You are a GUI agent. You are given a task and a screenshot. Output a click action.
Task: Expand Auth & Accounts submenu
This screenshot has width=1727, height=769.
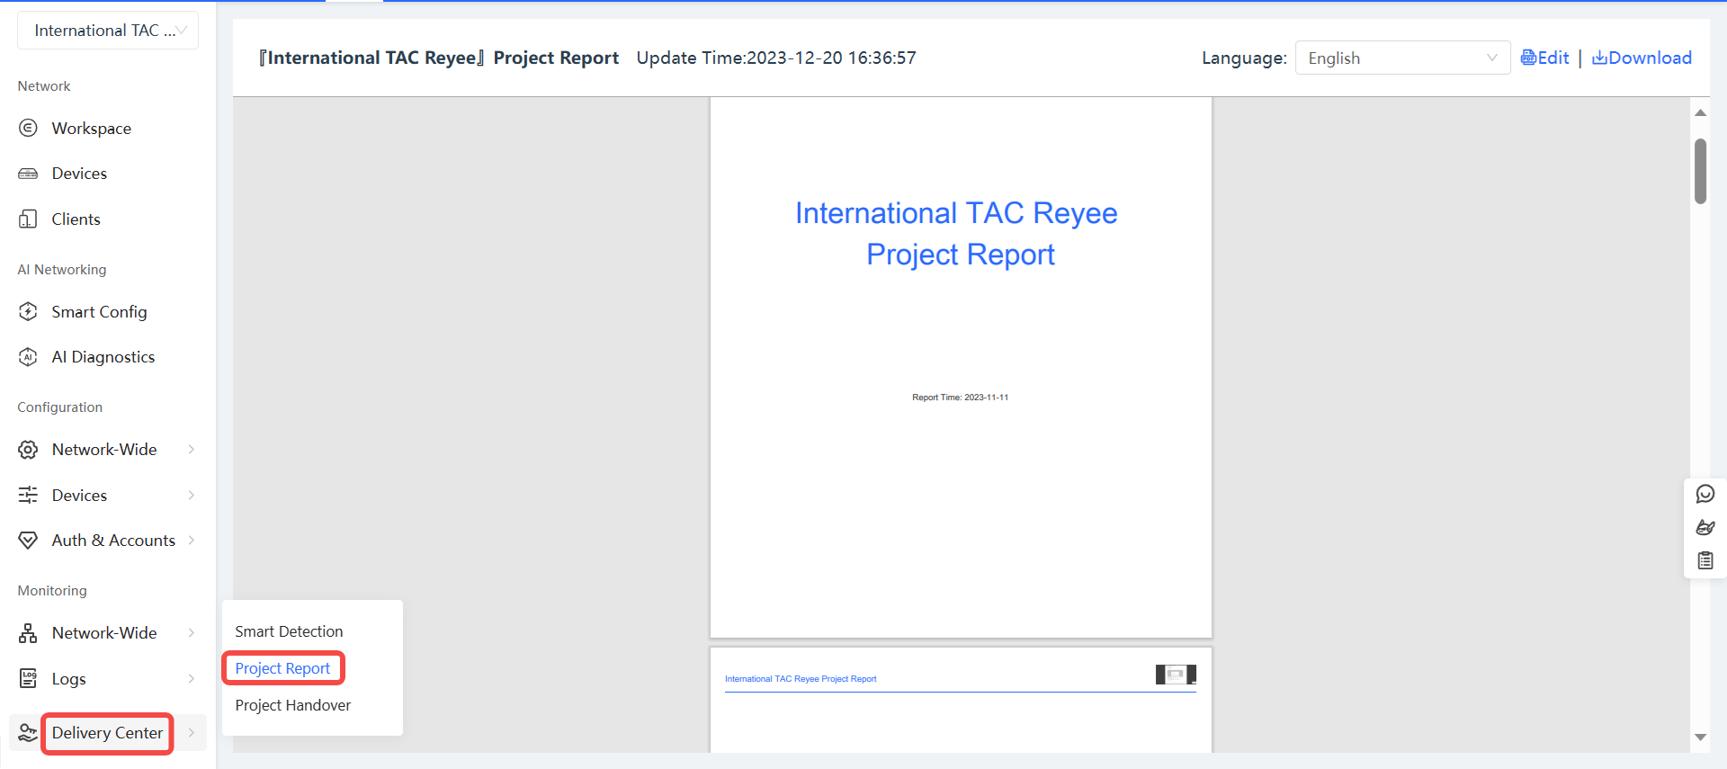tap(191, 541)
